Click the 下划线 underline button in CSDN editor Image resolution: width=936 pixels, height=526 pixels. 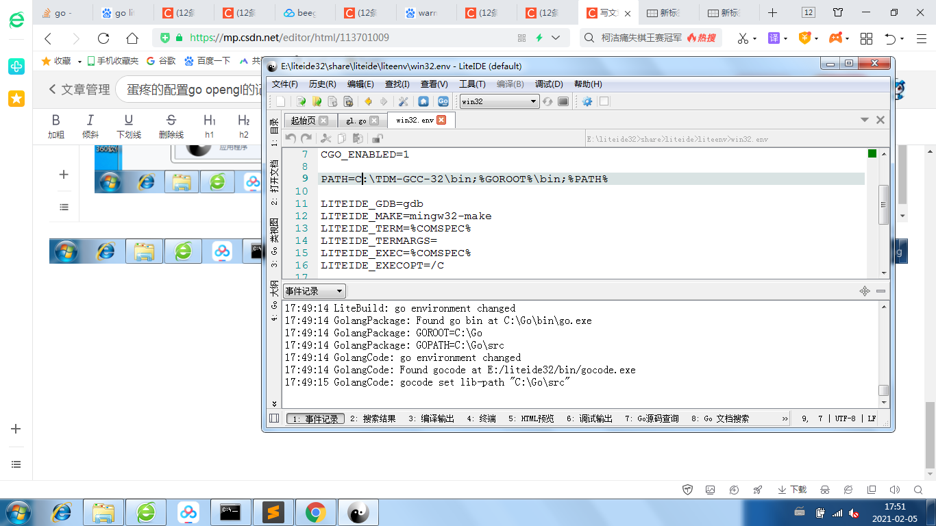point(129,127)
